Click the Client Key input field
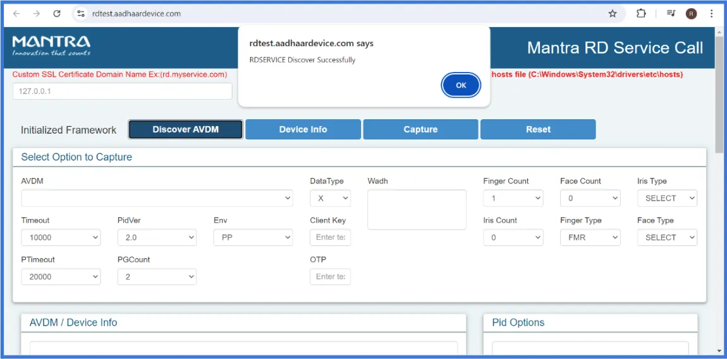 click(x=330, y=237)
